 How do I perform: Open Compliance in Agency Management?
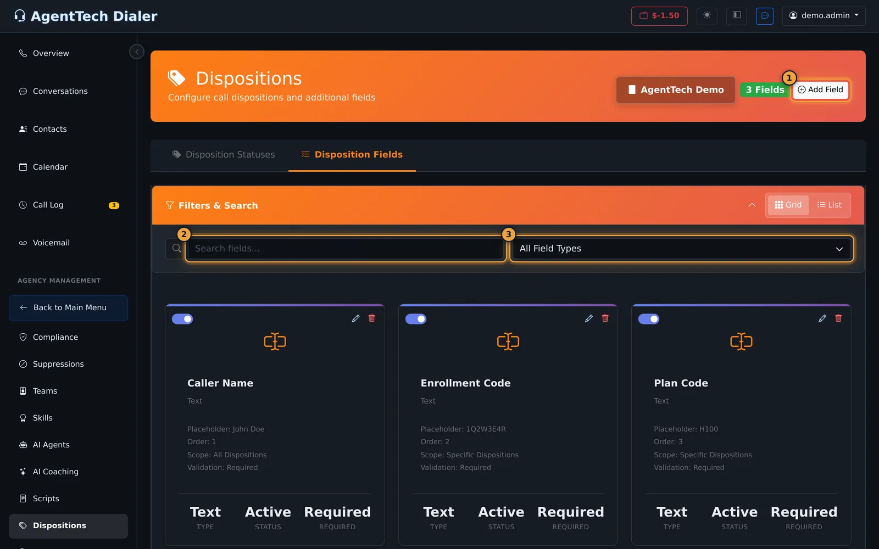pos(68,337)
